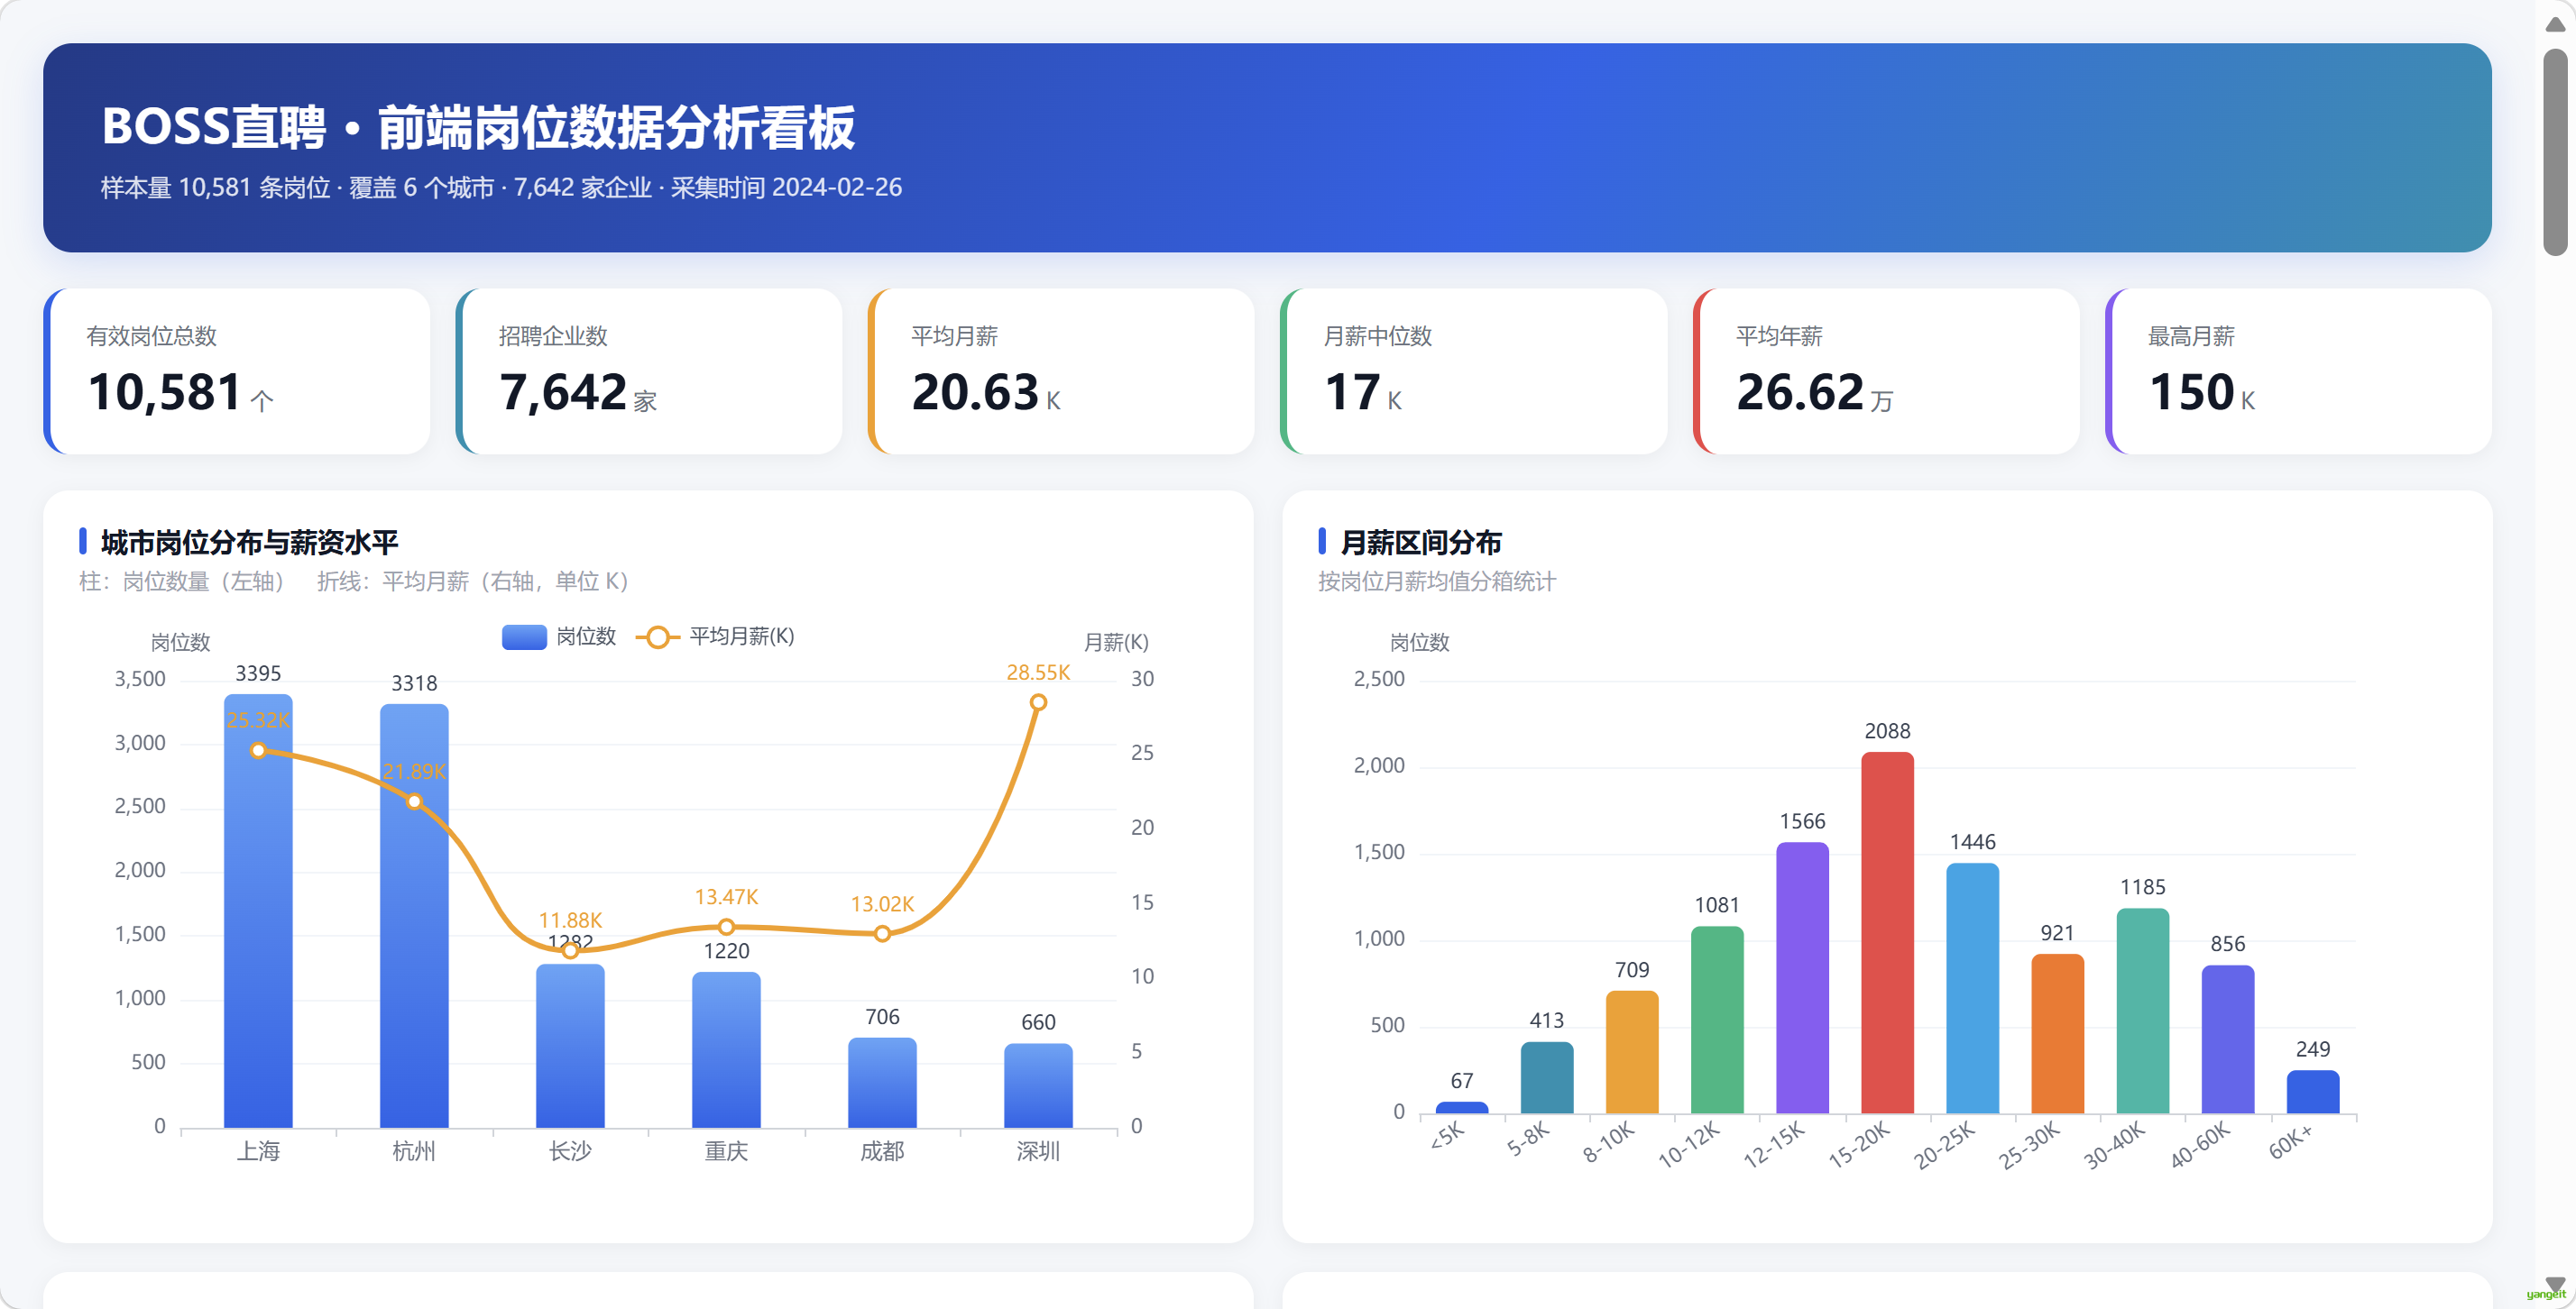Click the 上海 x-axis label
Viewport: 2576px width, 1309px height.
pyautogui.click(x=258, y=1151)
